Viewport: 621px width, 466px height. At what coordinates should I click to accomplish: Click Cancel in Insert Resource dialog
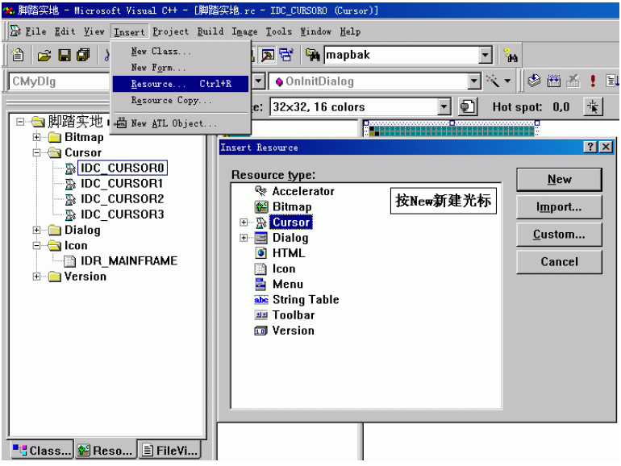559,262
